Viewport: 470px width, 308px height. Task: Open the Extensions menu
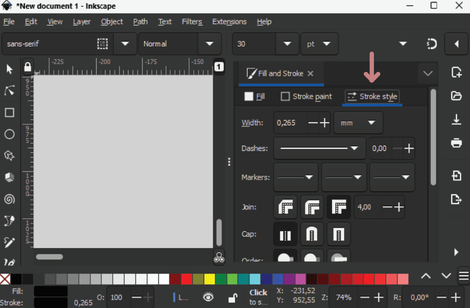229,21
